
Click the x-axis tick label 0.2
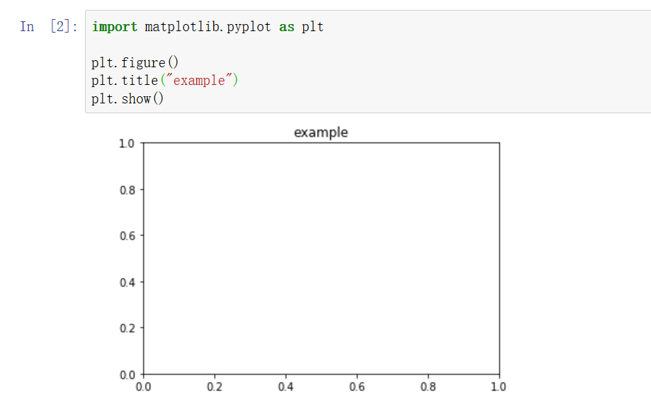(x=215, y=387)
